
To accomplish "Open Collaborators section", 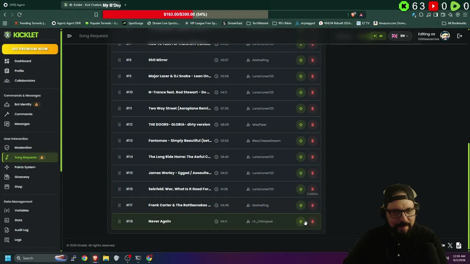I will pos(25,81).
